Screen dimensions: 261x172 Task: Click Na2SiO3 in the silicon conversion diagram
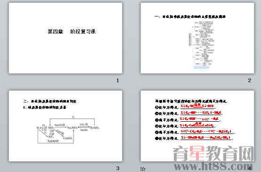pos(72,127)
